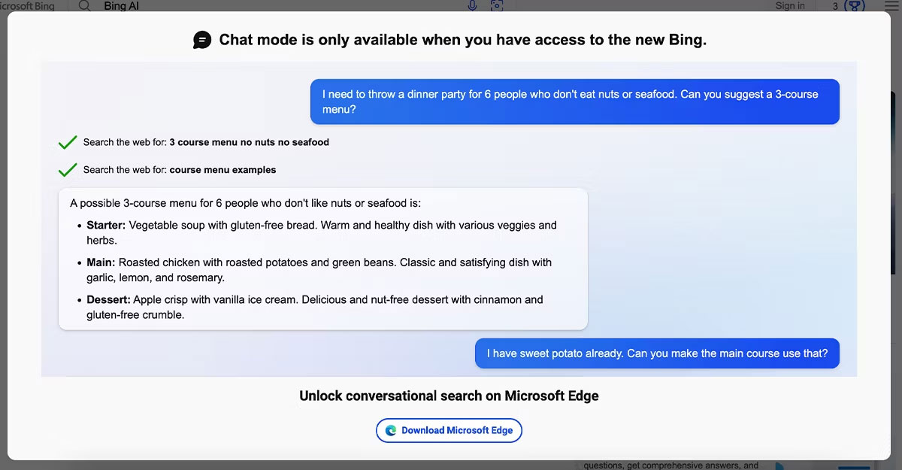Click the 'Starter:' vegetable soup bullet
The height and width of the screenshot is (470, 902).
[x=322, y=232]
